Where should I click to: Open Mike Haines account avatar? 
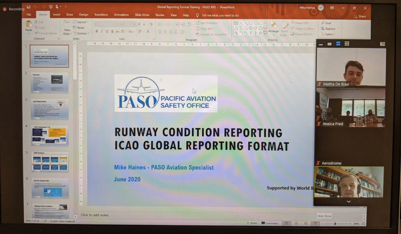[x=321, y=8]
